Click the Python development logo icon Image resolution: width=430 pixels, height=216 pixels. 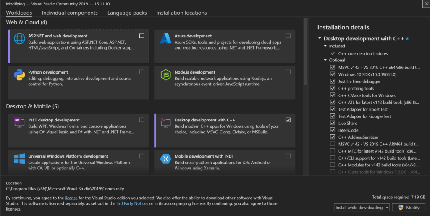19,75
